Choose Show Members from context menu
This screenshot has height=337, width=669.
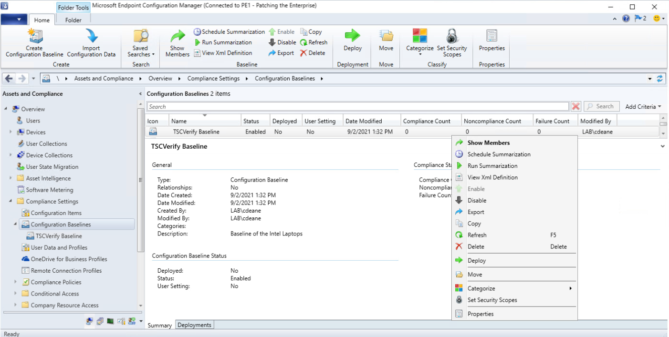click(x=514, y=143)
